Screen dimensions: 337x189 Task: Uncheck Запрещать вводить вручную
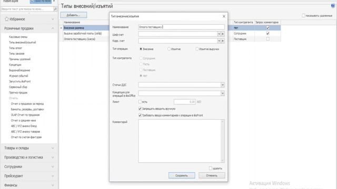coord(140,109)
